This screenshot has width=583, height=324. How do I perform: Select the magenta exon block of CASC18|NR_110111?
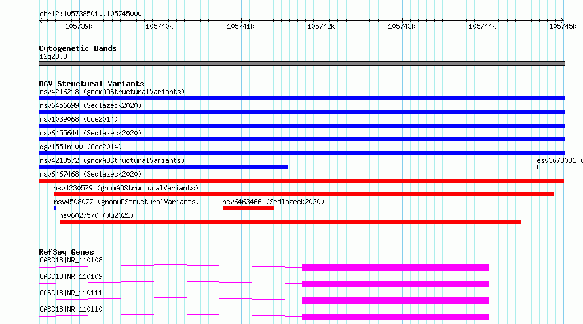(395, 300)
